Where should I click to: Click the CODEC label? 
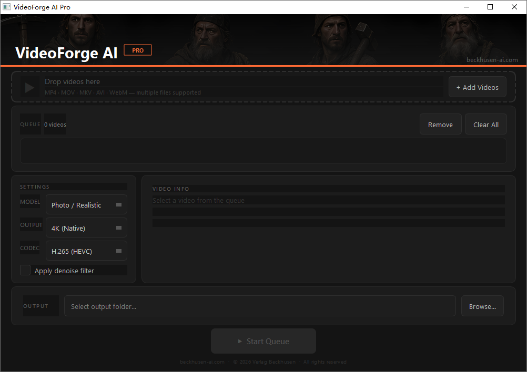(x=29, y=248)
